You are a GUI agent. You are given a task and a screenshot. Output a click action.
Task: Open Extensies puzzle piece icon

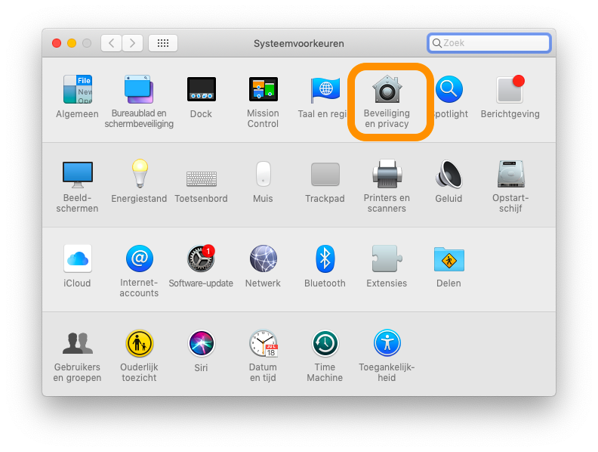tap(387, 259)
